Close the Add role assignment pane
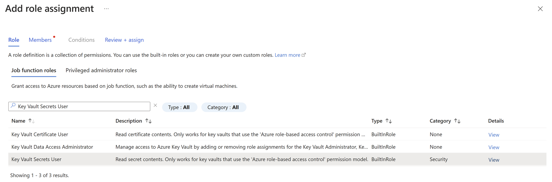 click(540, 9)
